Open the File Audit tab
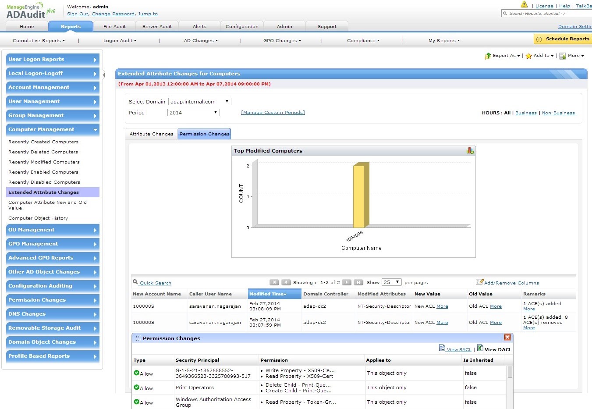The width and height of the screenshot is (592, 409). (114, 27)
